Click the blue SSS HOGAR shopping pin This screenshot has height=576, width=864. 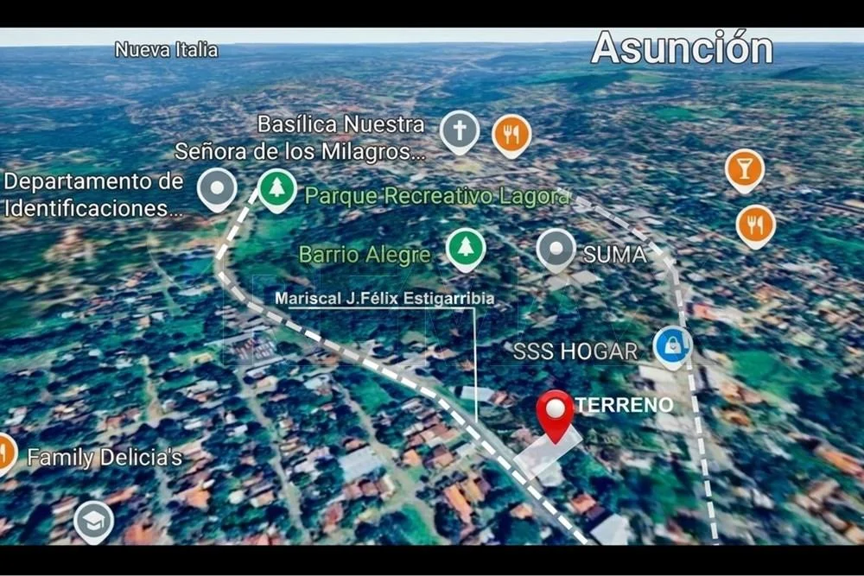672,345
